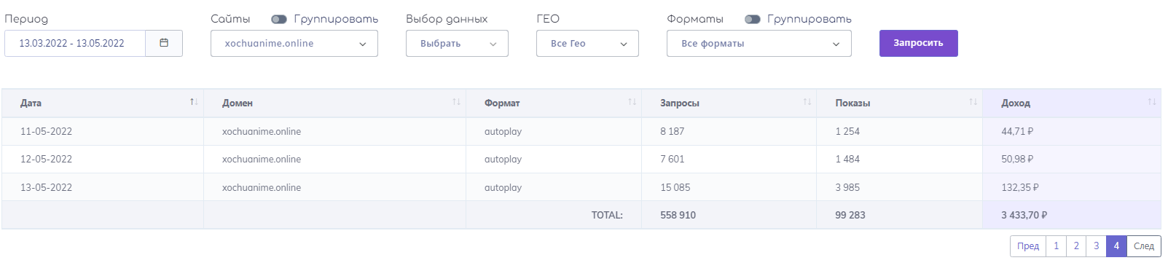Toggle Группировать switch next to Форматы
The width and height of the screenshot is (1168, 263).
coord(752,19)
